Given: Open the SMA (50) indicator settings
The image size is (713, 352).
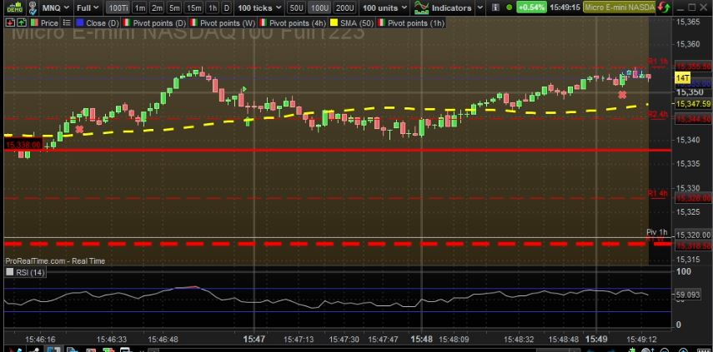Looking at the screenshot, I should pos(356,22).
